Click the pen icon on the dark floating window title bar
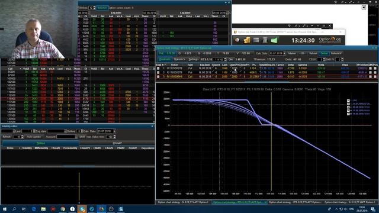The width and height of the screenshot is (379, 213). tap(296, 25)
